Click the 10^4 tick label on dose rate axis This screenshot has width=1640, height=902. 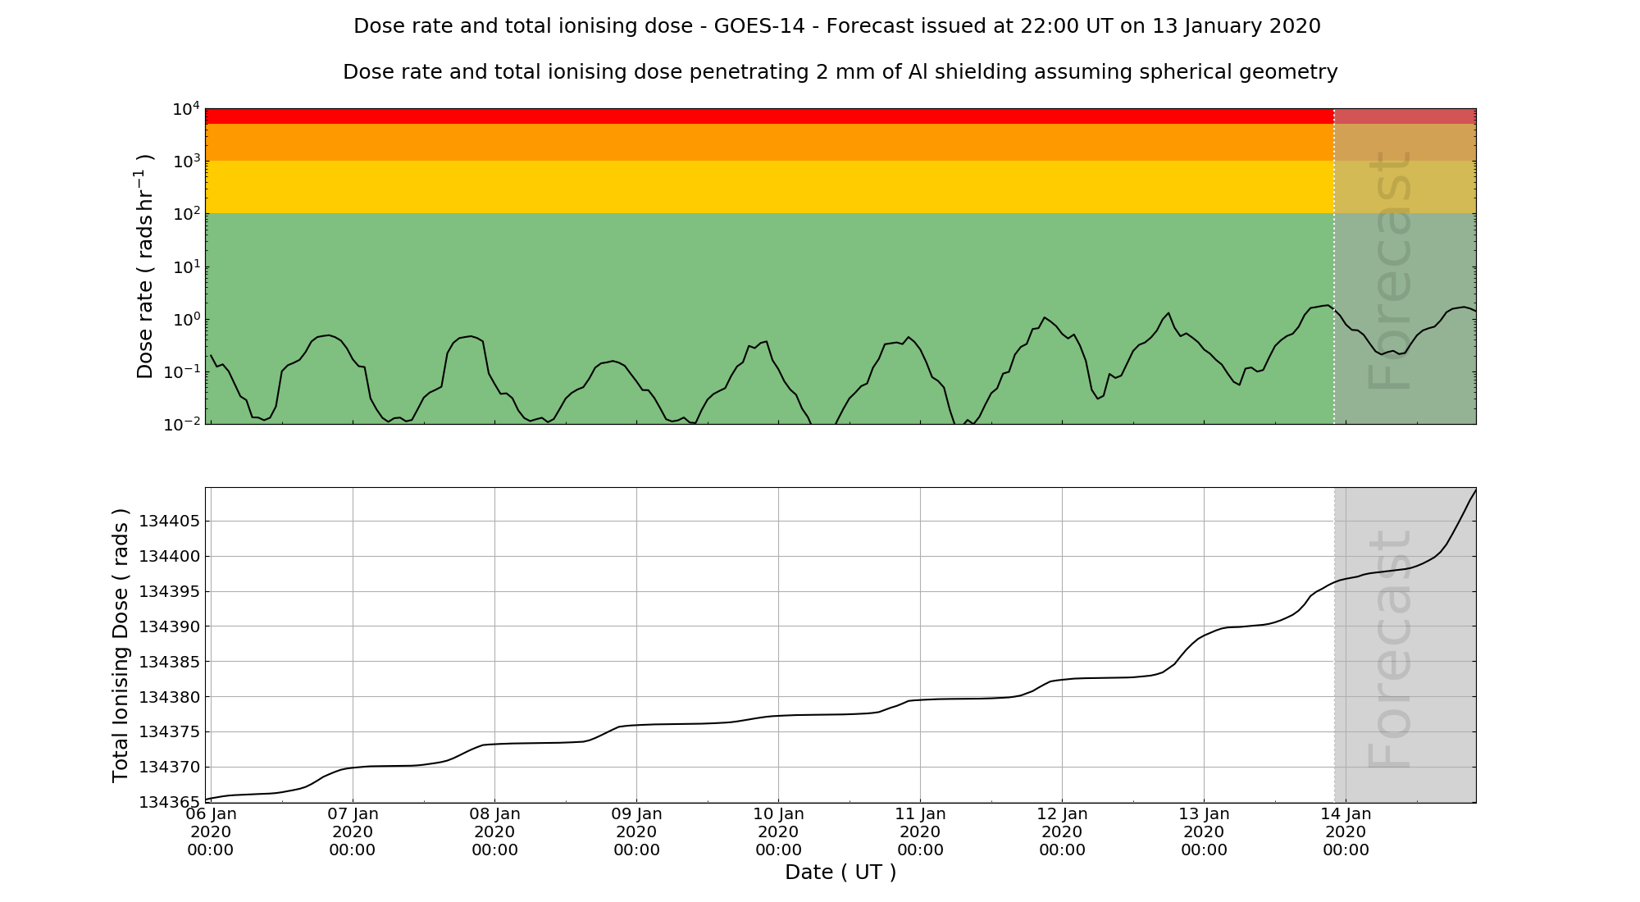187,109
